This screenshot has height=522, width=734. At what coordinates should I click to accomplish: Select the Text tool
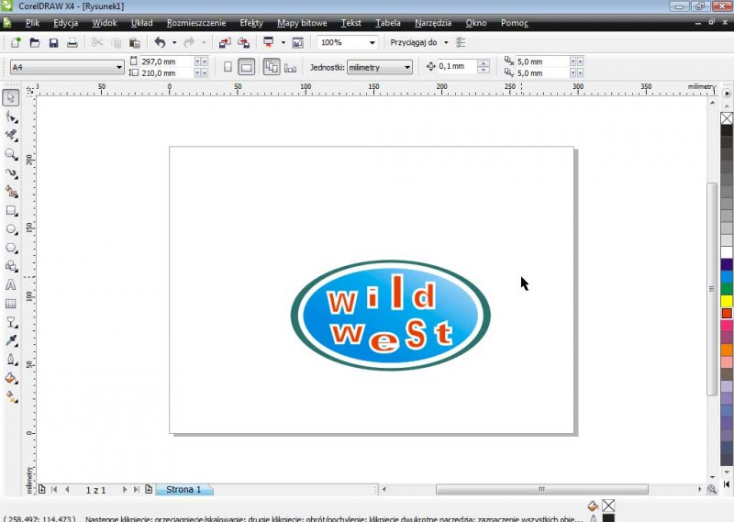point(11,285)
